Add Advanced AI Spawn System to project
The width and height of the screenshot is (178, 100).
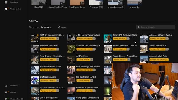[157, 39]
